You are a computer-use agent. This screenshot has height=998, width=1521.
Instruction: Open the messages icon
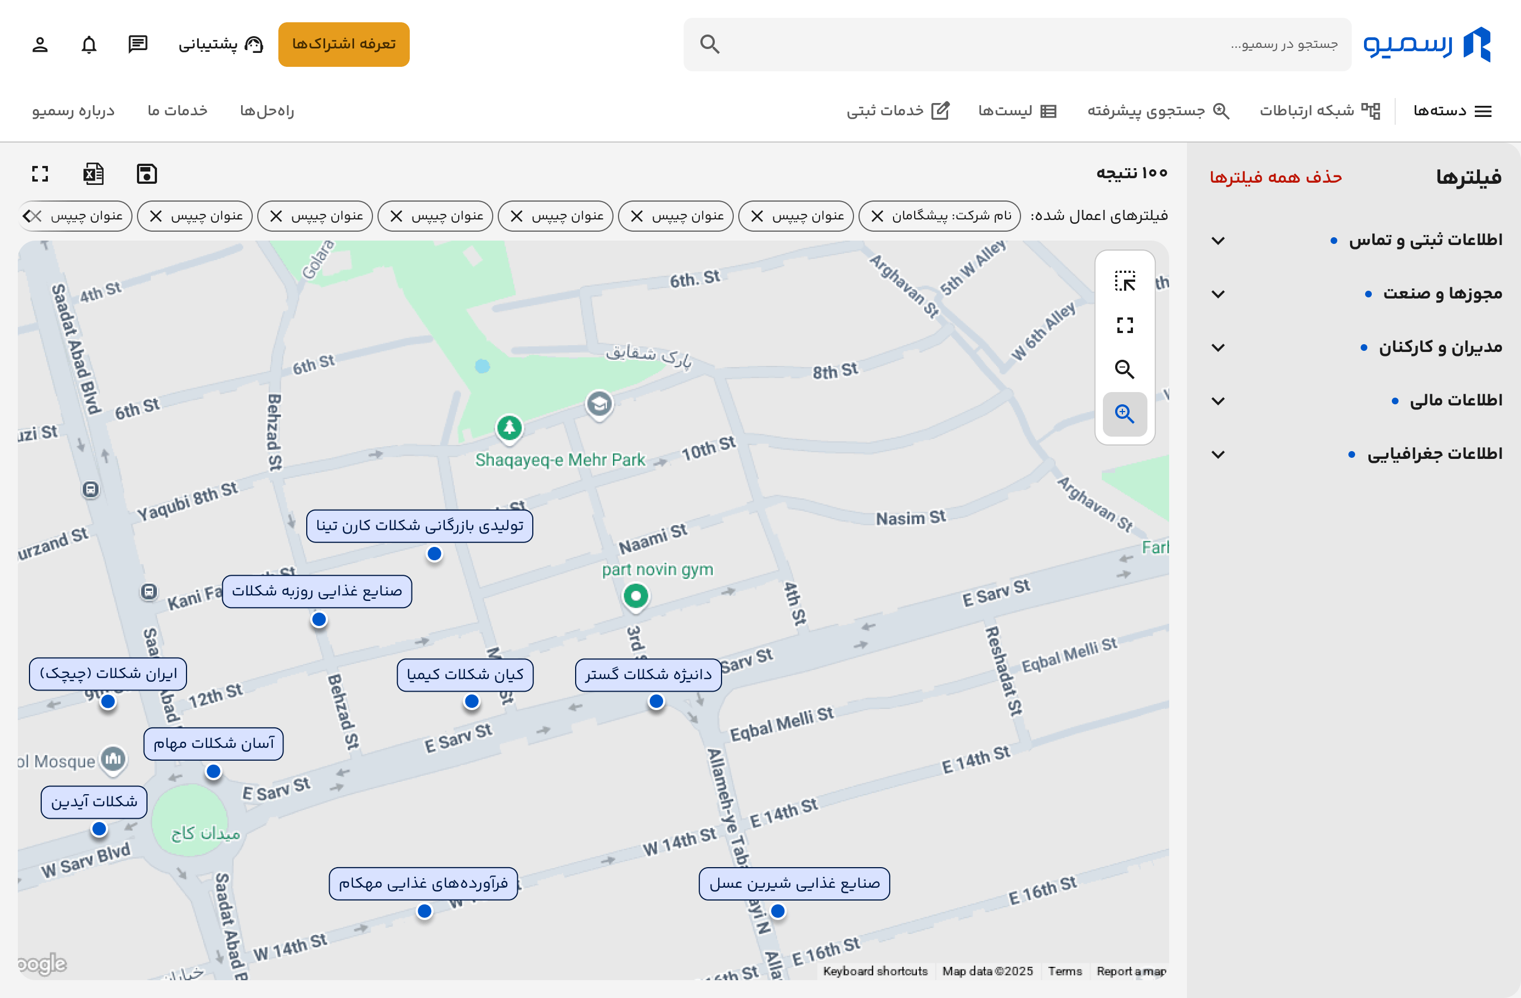(138, 44)
